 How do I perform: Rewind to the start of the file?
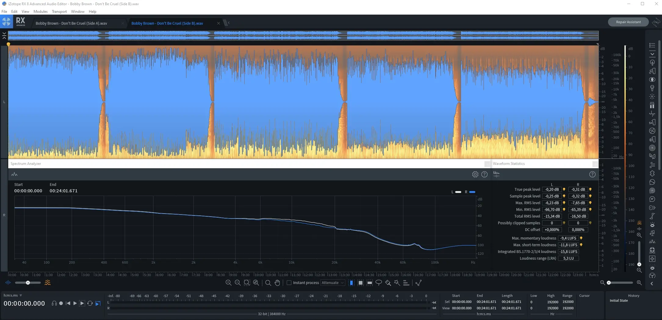click(x=68, y=303)
